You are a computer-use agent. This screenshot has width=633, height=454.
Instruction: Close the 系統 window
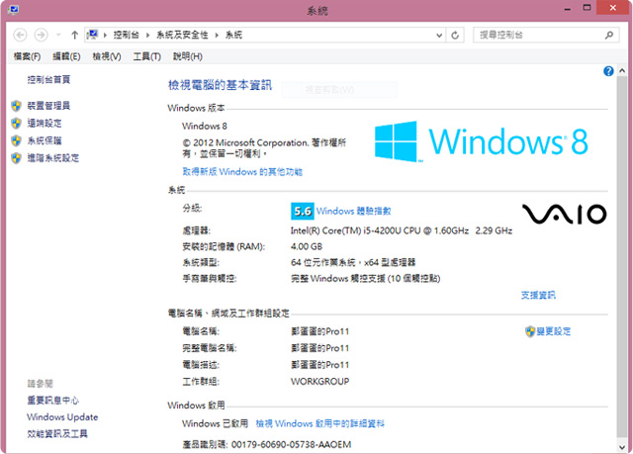[x=613, y=8]
